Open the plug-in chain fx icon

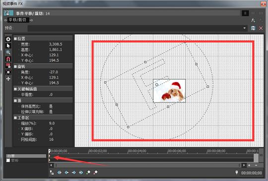pos(253,20)
